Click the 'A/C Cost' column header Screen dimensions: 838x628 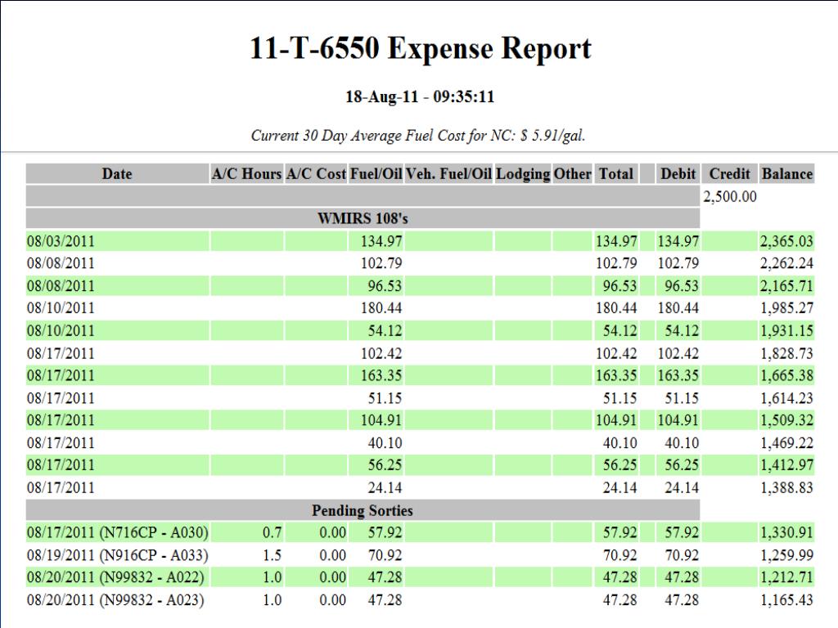316,173
